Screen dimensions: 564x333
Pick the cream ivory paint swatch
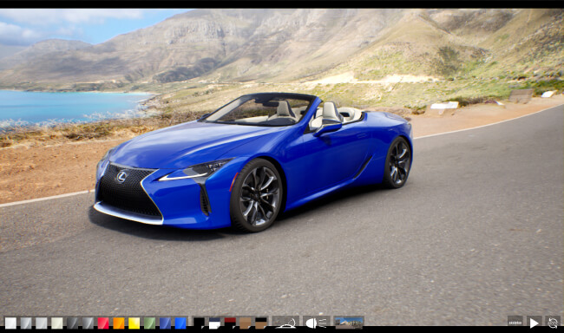[56, 323]
